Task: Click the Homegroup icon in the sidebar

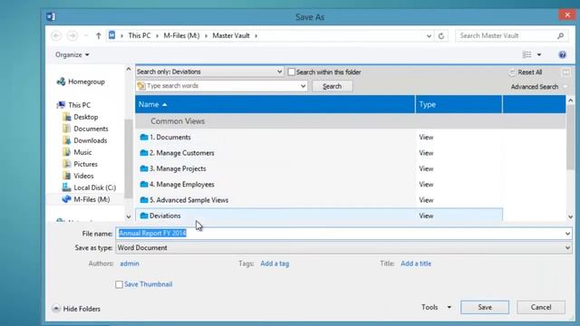Action: click(61, 81)
